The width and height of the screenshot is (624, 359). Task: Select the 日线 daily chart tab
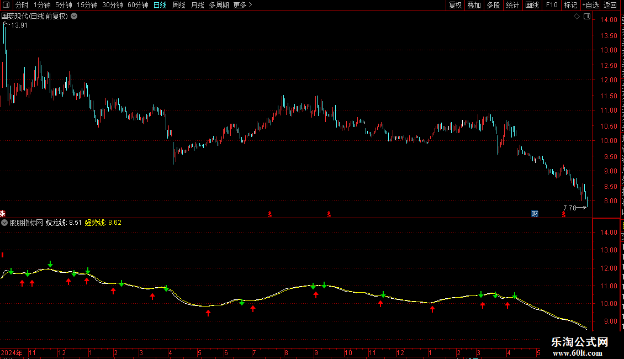click(160, 5)
